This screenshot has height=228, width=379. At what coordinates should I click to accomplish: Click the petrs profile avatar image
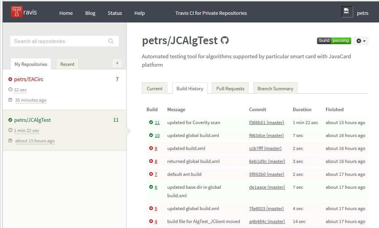(347, 11)
